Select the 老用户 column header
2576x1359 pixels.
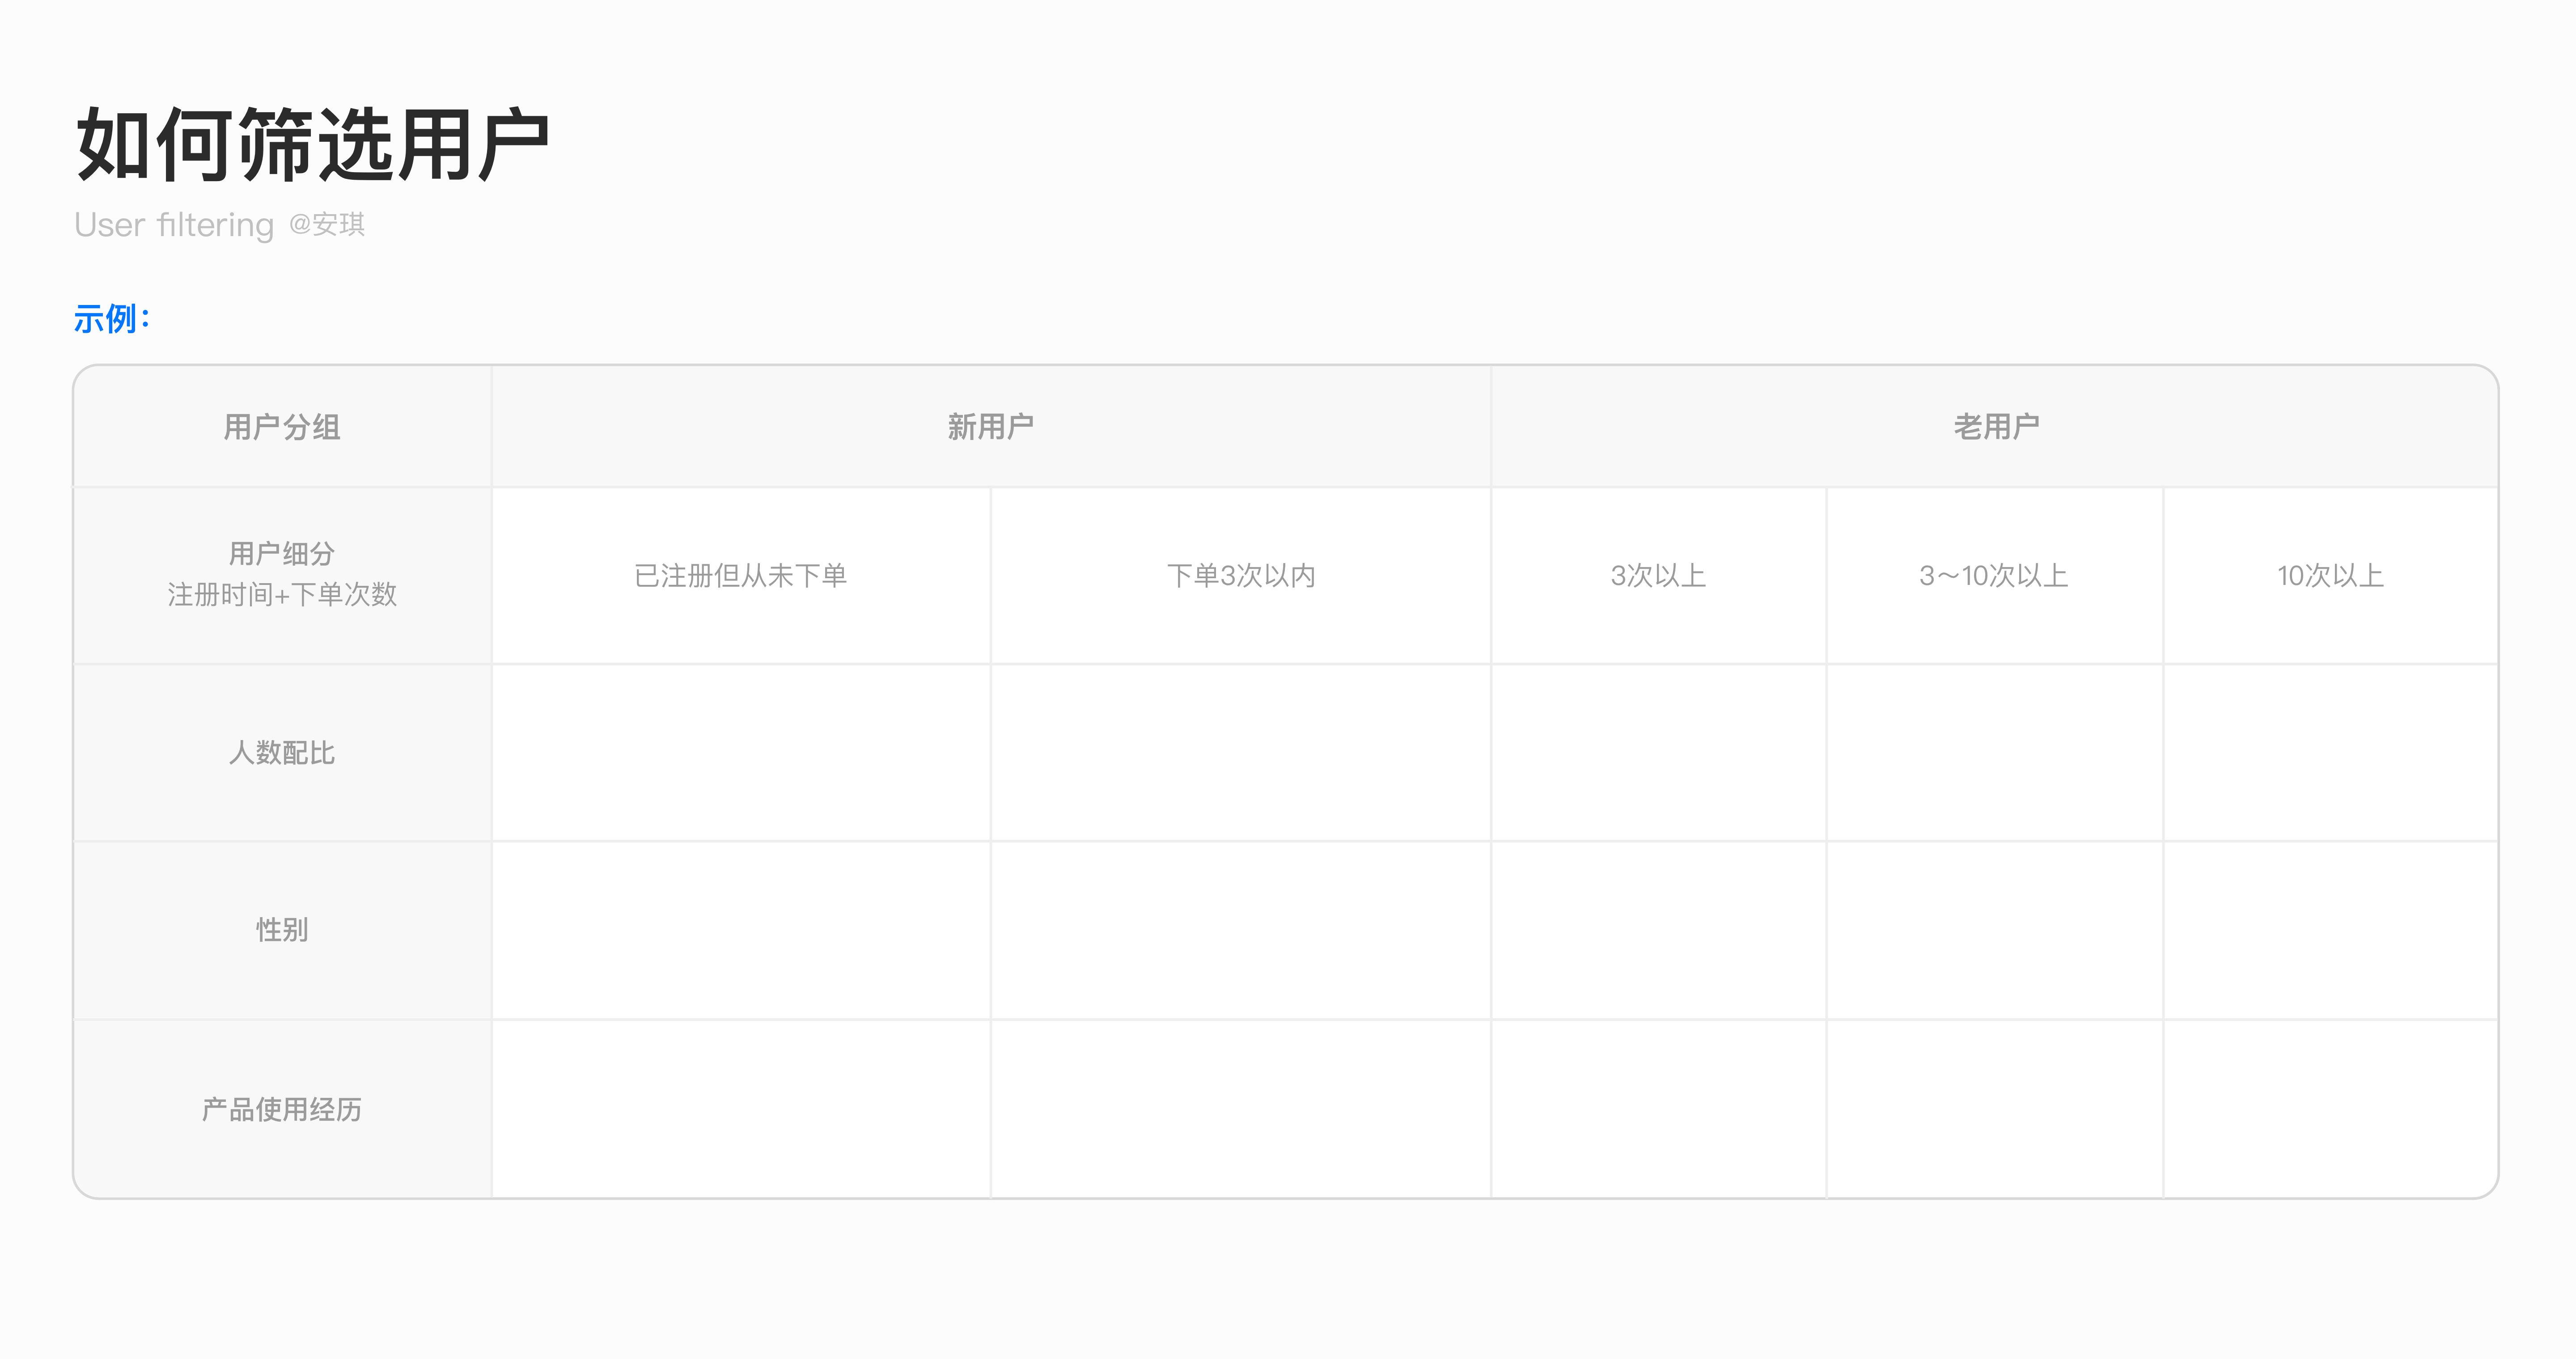[x=1996, y=427]
